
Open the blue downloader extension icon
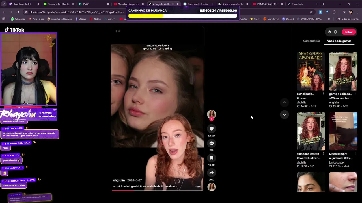[320, 12]
